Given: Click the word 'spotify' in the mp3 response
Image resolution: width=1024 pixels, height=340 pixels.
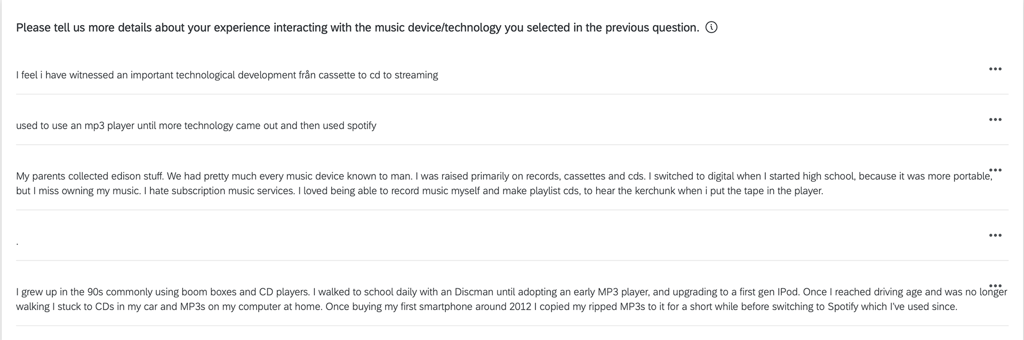Looking at the screenshot, I should 362,126.
